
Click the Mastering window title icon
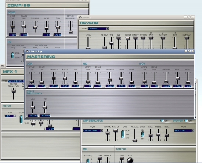pyautogui.click(x=27, y=51)
